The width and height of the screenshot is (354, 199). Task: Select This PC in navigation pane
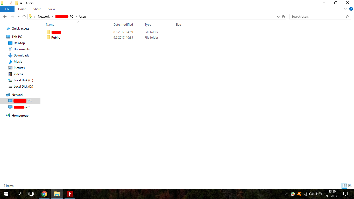tap(17, 37)
